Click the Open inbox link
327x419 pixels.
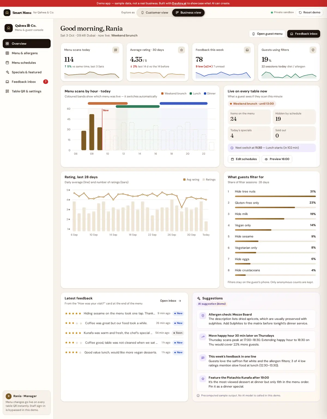coord(171,301)
